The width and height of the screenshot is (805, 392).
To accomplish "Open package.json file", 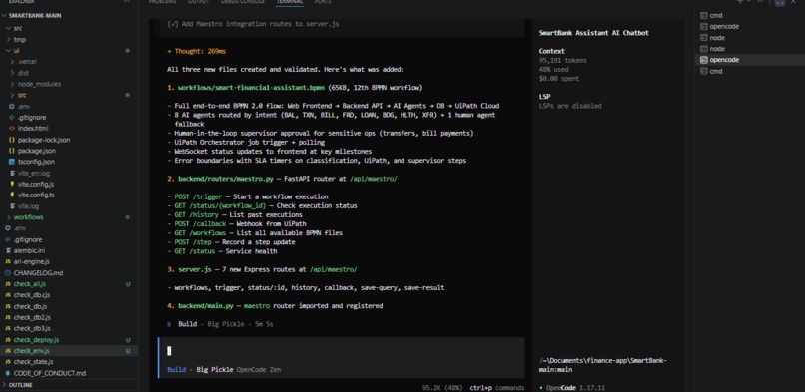I will pos(36,151).
